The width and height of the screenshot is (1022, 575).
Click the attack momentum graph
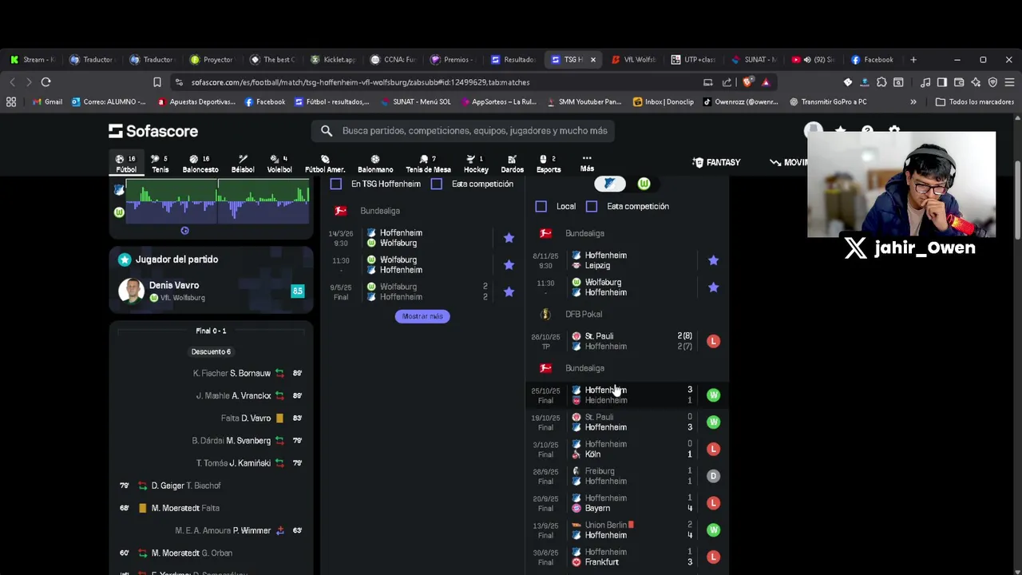(218, 201)
